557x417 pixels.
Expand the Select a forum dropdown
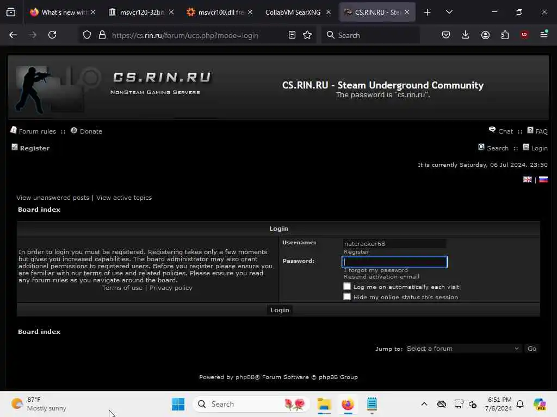tap(463, 349)
